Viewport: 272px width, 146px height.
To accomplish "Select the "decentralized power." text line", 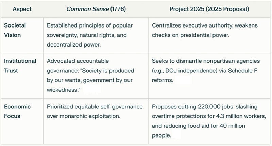I will tap(74, 45).
